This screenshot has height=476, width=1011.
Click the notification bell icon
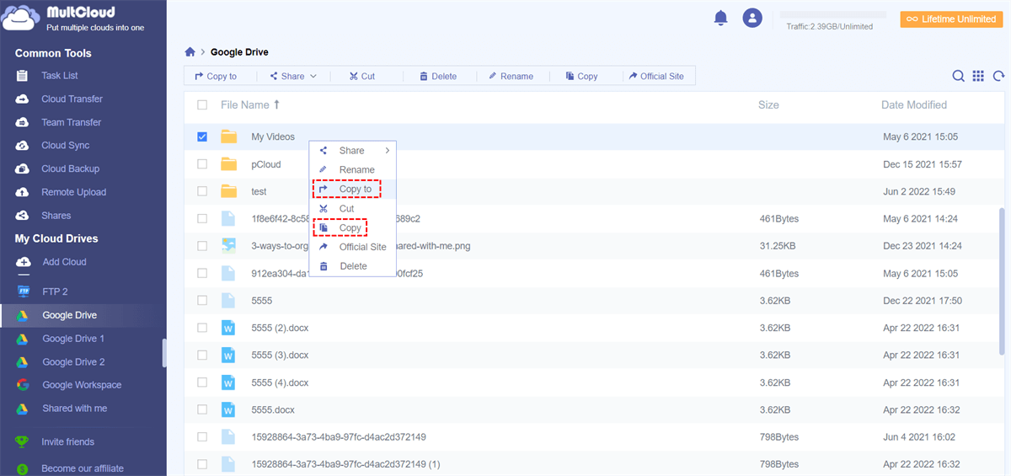[720, 18]
